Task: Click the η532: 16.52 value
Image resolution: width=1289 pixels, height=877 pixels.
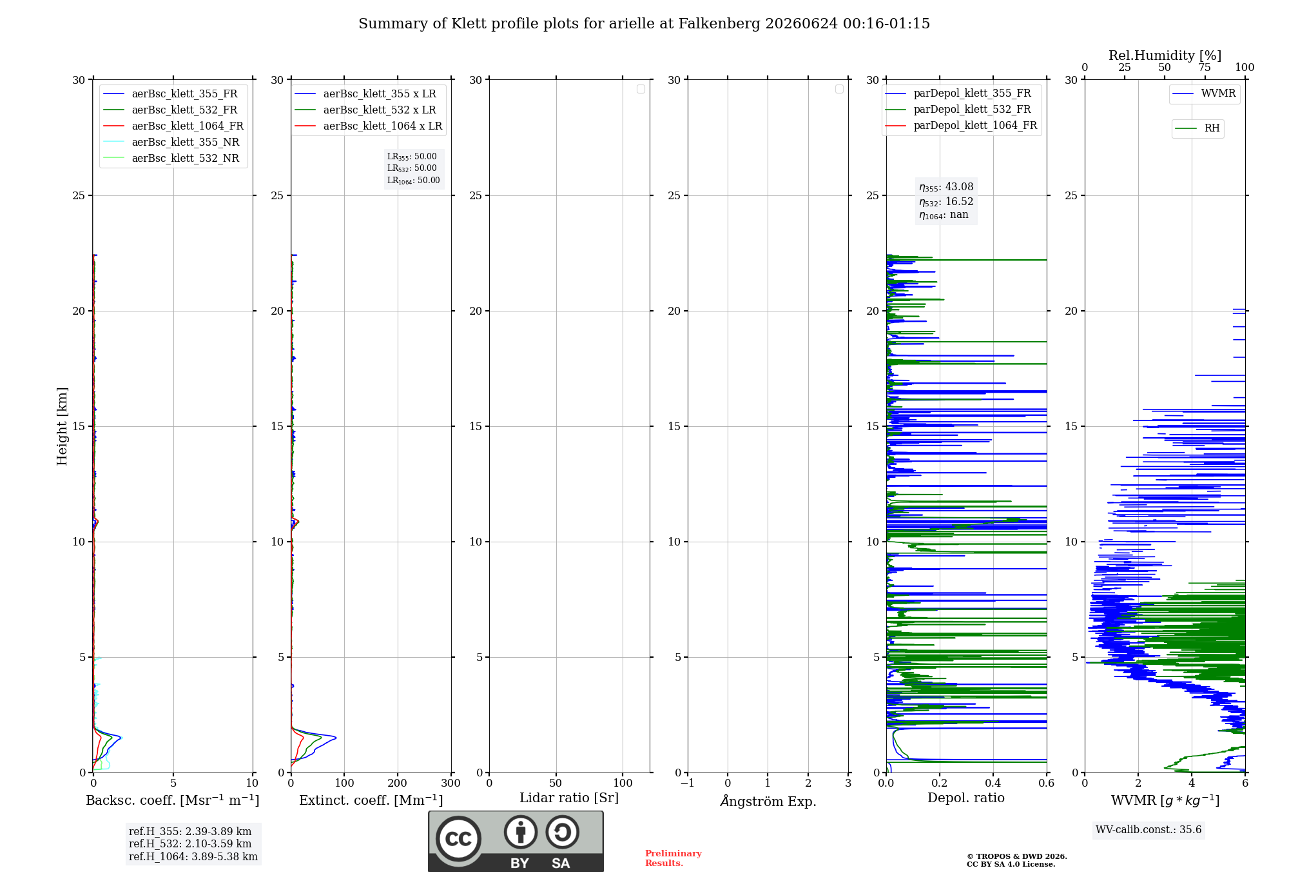Action: pos(946,202)
